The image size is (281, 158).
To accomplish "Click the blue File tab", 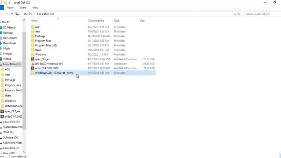I will [2, 8].
